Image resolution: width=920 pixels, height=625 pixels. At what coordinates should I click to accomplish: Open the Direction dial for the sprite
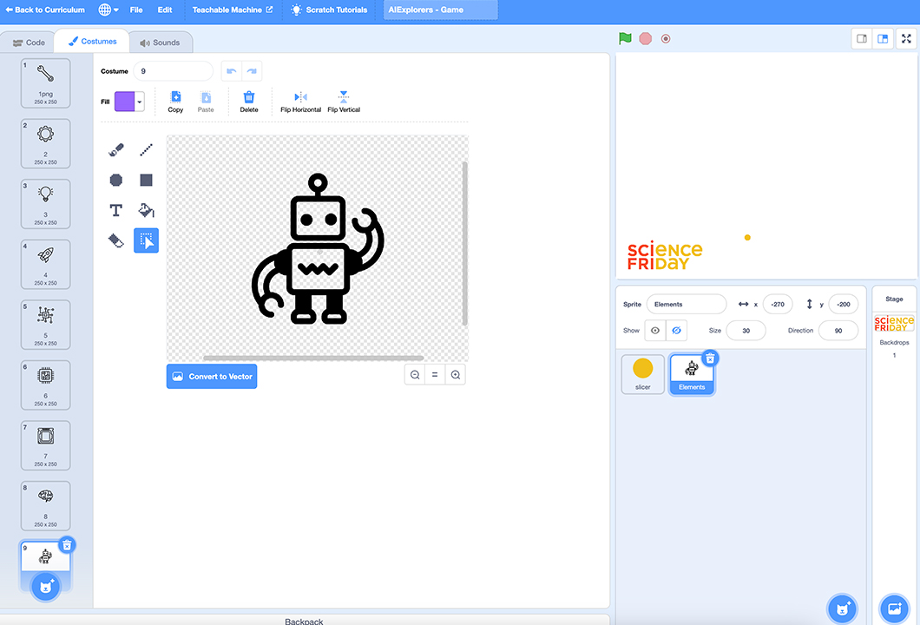point(837,330)
